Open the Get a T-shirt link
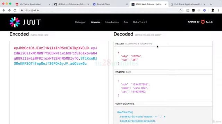Viewport: 222px width, 124px height. pos(140,22)
